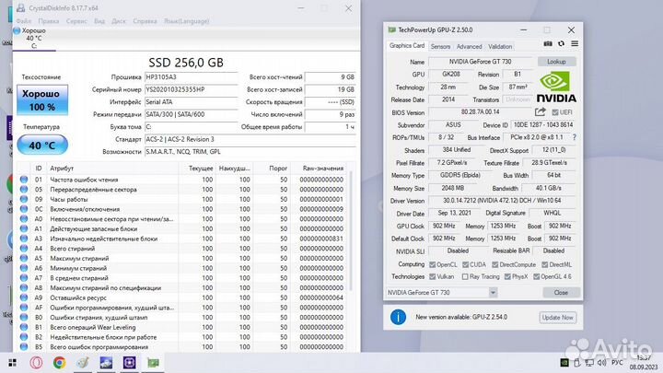The width and height of the screenshot is (663, 373).
Task: Click the Хорошо 100 % health button
Action: pos(42,99)
